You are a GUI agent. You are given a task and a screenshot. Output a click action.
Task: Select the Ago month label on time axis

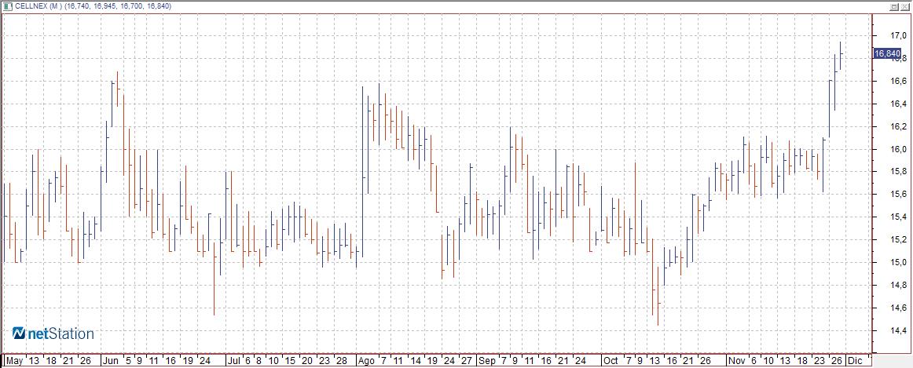coord(367,360)
